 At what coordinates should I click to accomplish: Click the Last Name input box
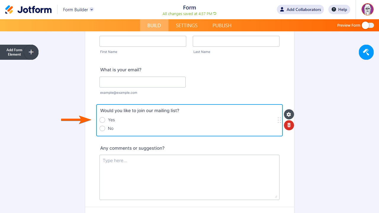pos(236,41)
